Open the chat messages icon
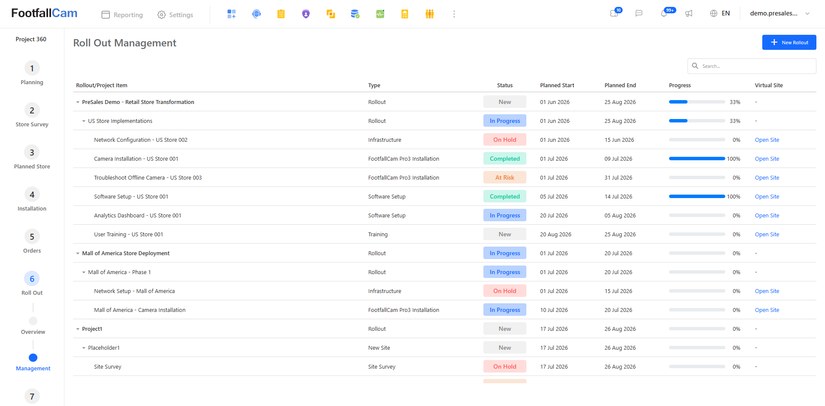Image resolution: width=825 pixels, height=406 pixels. pyautogui.click(x=639, y=13)
